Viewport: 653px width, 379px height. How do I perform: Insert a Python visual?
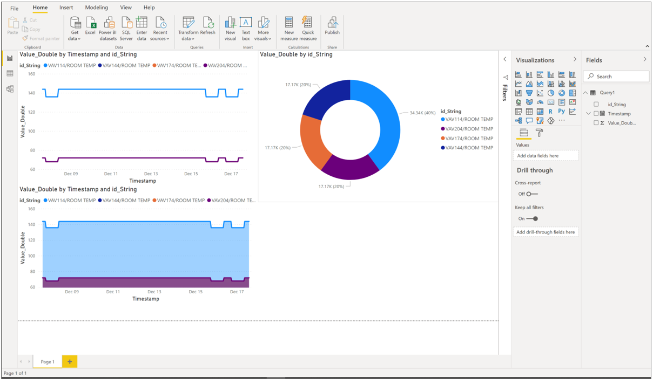point(562,112)
